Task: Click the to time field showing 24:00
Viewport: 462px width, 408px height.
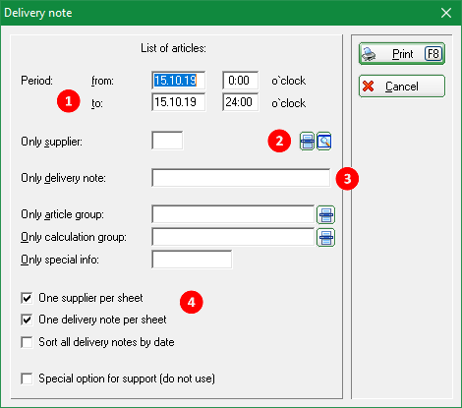Action: [241, 102]
